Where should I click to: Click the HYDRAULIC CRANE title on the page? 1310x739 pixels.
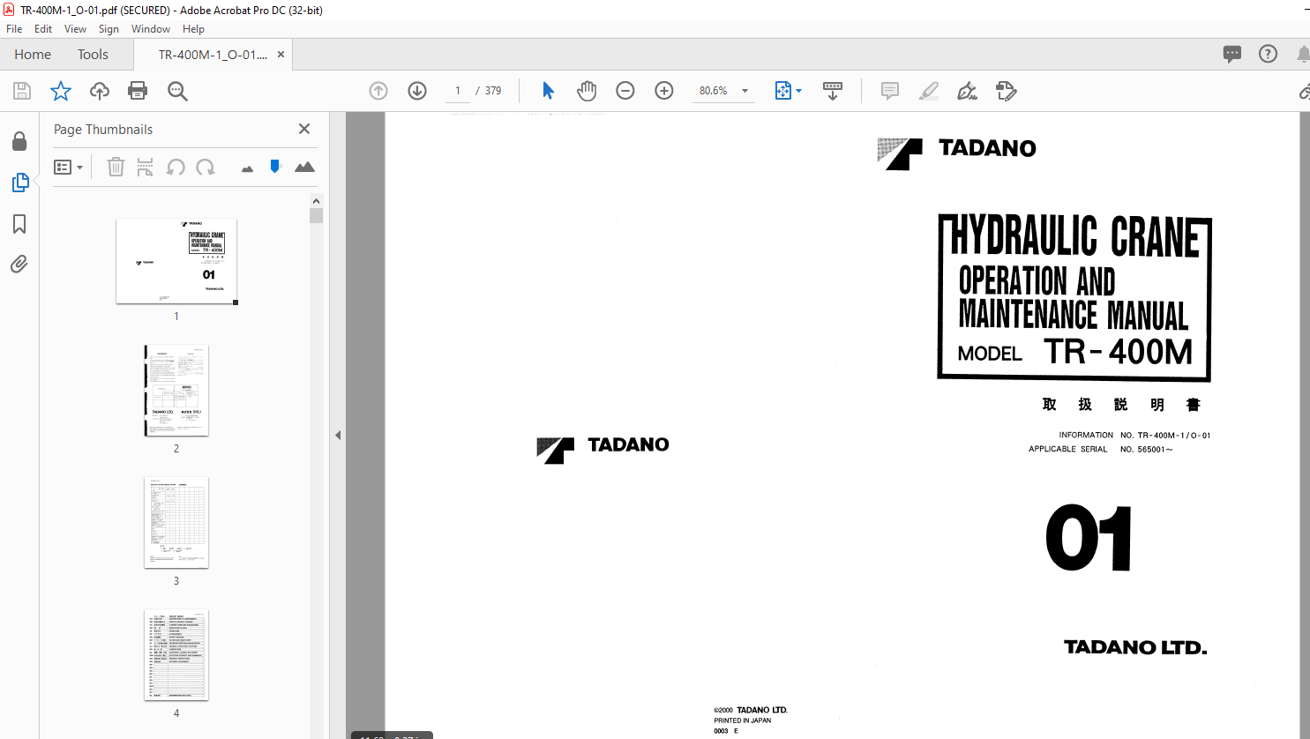(1074, 236)
